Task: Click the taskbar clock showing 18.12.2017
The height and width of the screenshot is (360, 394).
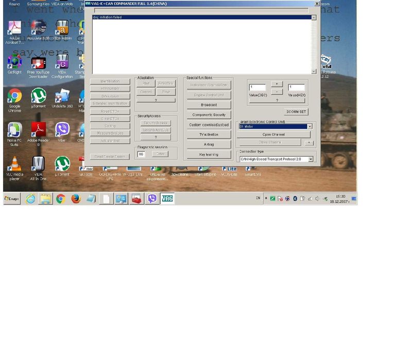Action: (x=340, y=199)
